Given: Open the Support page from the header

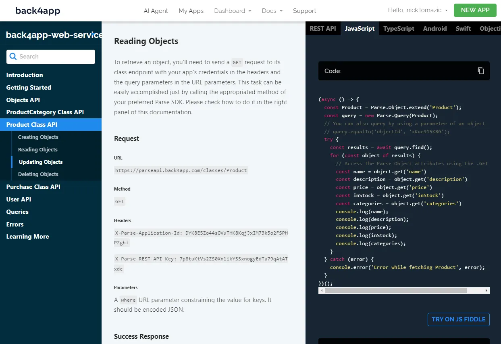Looking at the screenshot, I should (304, 11).
